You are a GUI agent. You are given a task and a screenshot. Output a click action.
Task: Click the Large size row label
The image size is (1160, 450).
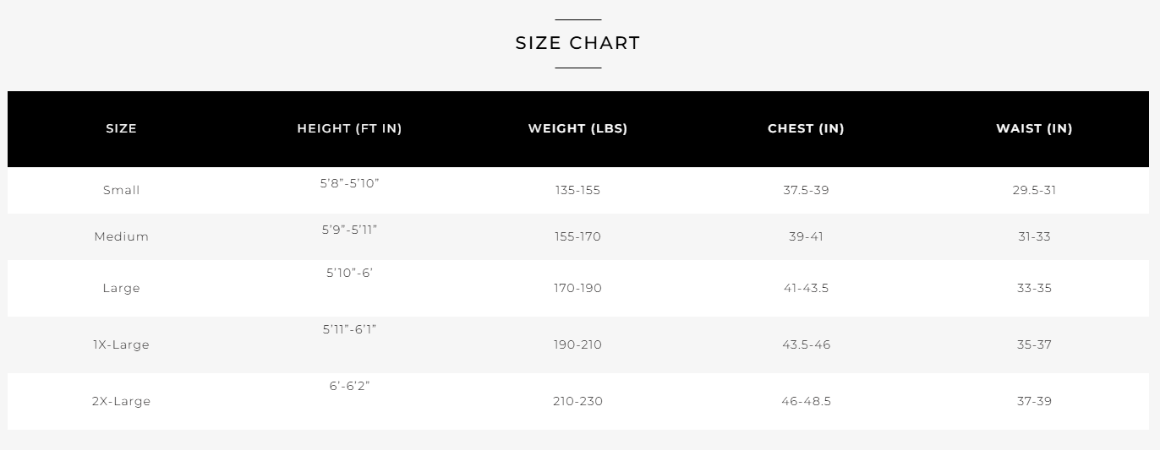pyautogui.click(x=121, y=288)
